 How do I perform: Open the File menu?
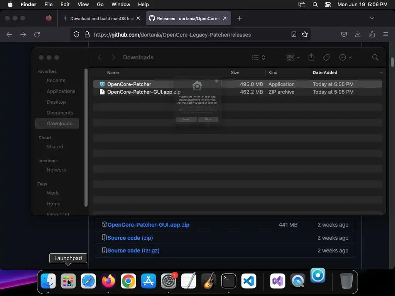click(x=48, y=5)
